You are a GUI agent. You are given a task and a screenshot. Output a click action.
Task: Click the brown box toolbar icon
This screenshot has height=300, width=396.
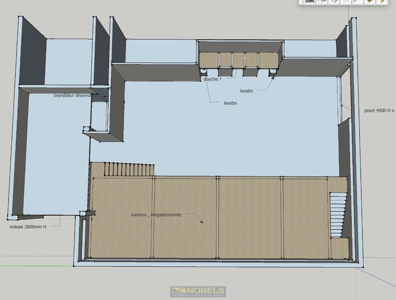pyautogui.click(x=370, y=2)
